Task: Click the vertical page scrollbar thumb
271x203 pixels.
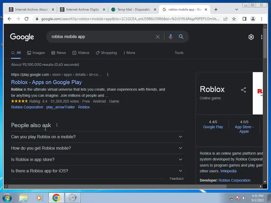Action: pos(265,44)
